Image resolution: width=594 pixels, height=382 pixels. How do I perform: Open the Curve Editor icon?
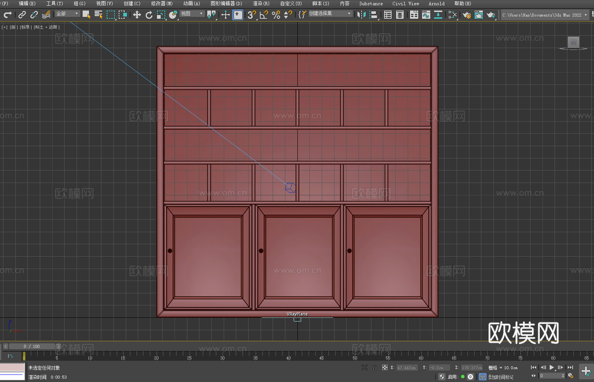pos(426,15)
